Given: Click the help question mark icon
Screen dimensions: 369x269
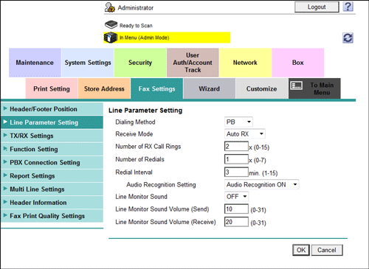Looking at the screenshot, I should coord(348,7).
